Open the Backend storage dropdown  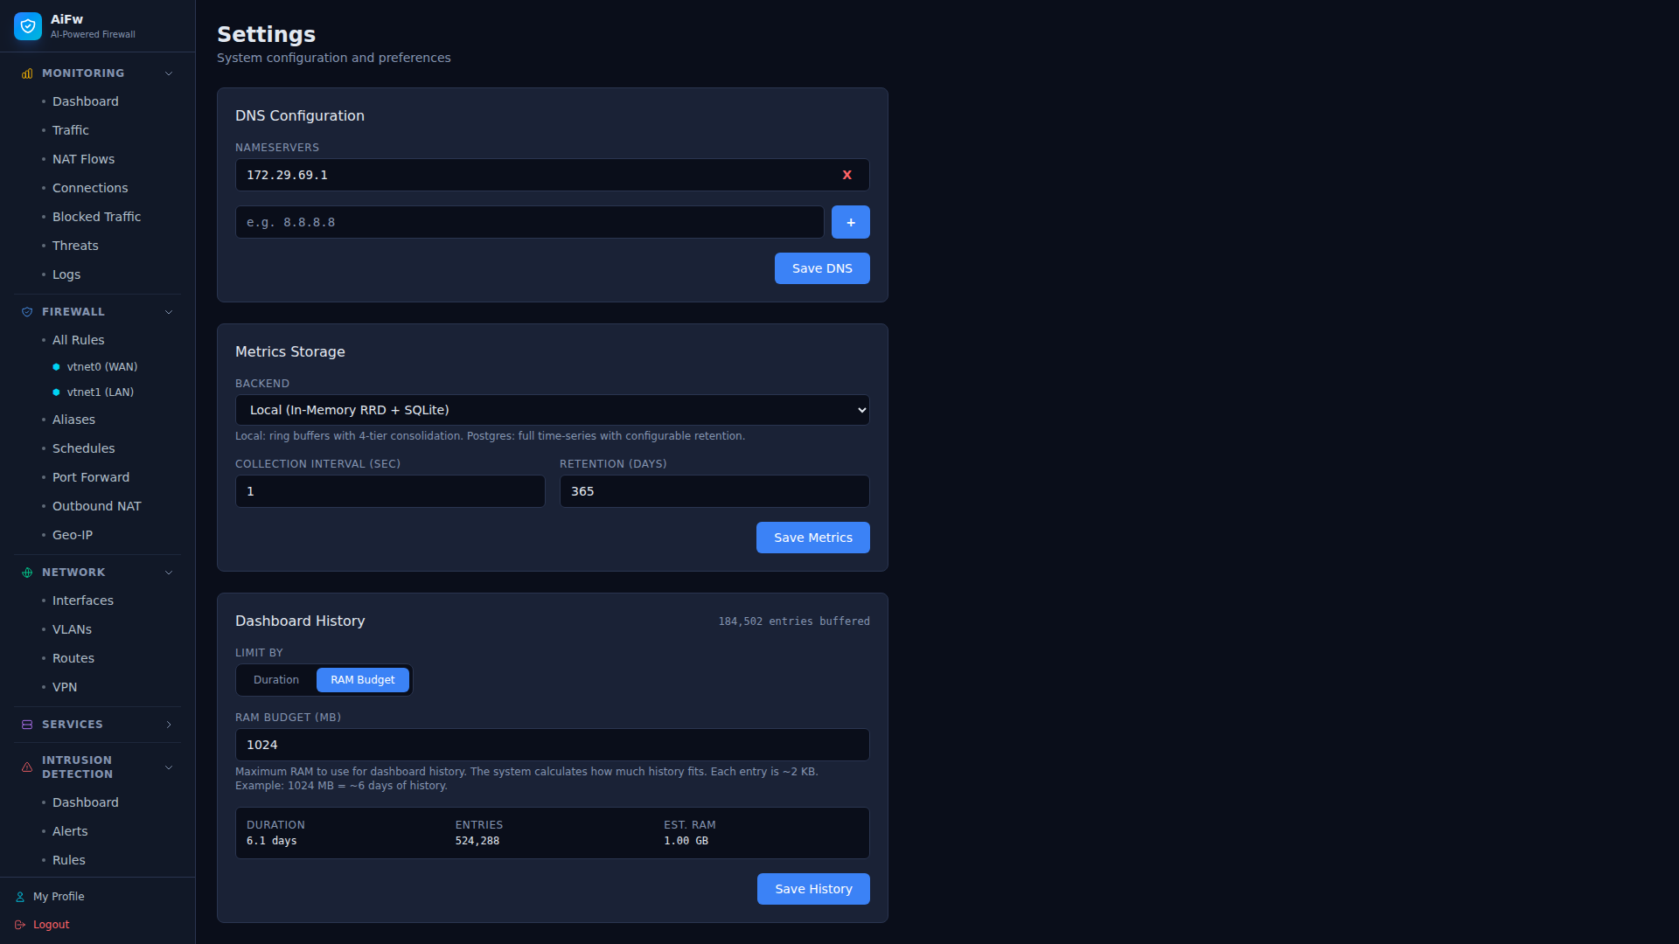[553, 410]
